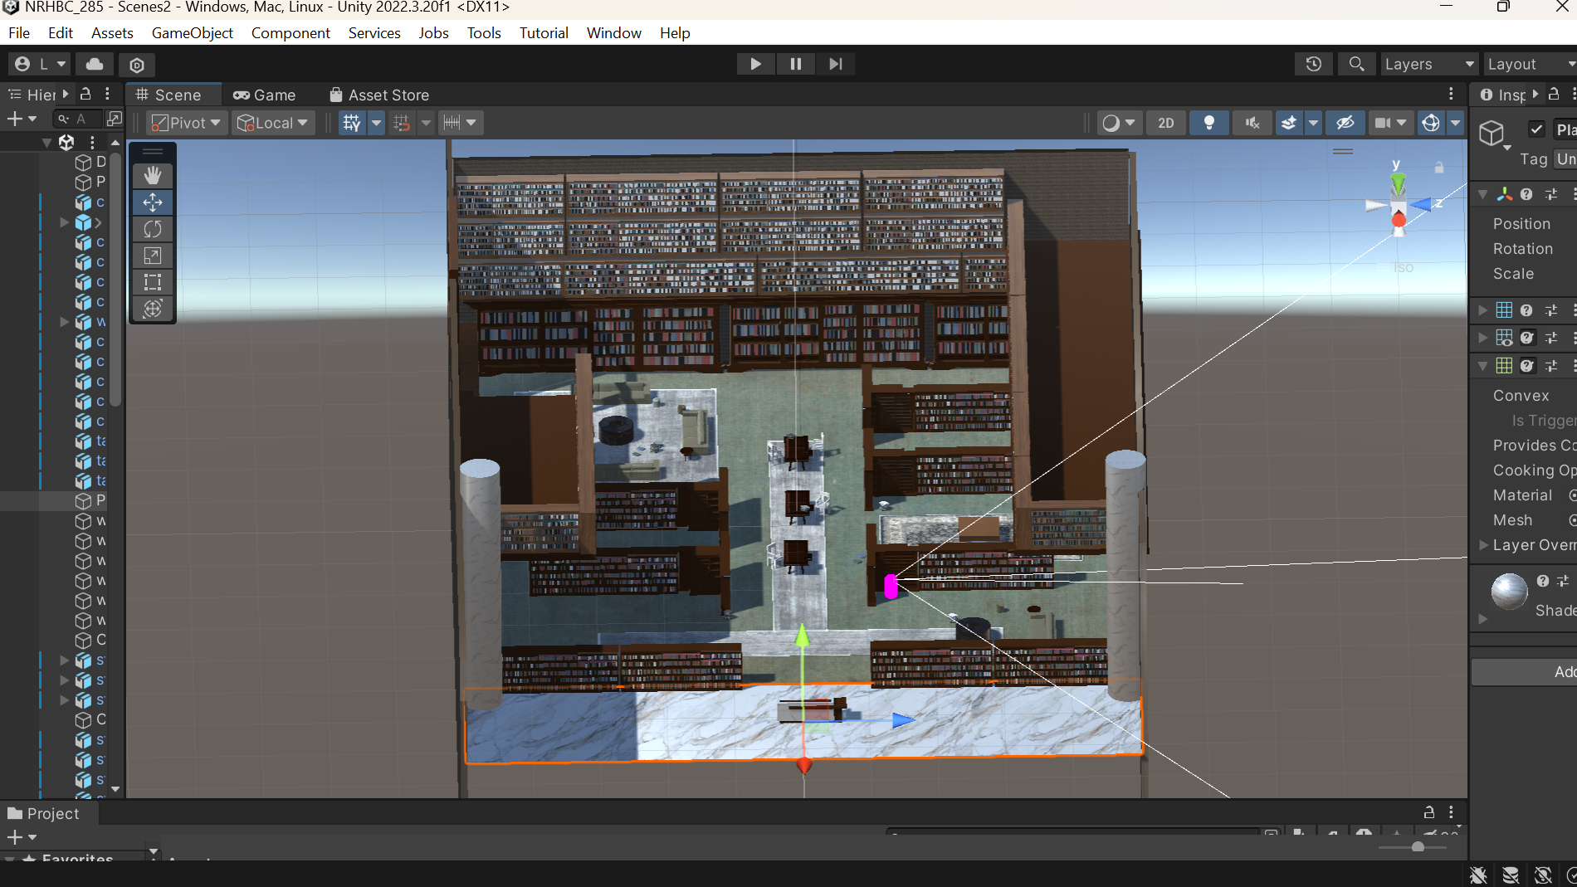Open the Local handle rotation dropdown
Image resolution: width=1577 pixels, height=887 pixels.
coord(273,123)
